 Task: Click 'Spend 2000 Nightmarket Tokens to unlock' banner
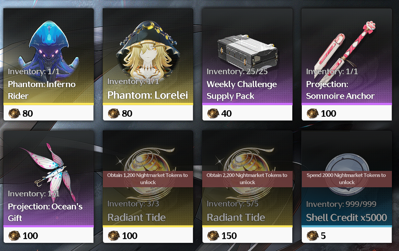pos(347,179)
